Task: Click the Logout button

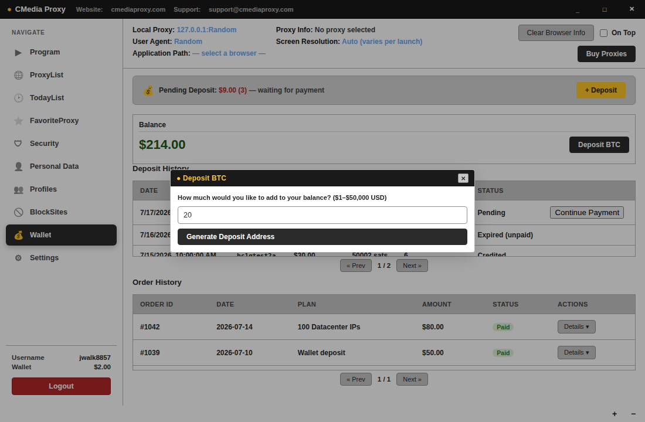Action: pyautogui.click(x=62, y=386)
